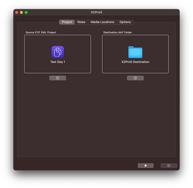Click the Test Seq 1 project name
193x188 pixels.
pyautogui.click(x=58, y=62)
